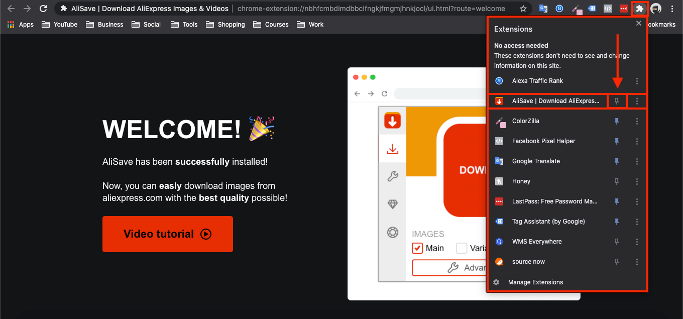Open more options for Alexa Traffic Rank
The height and width of the screenshot is (319, 683).
[637, 81]
